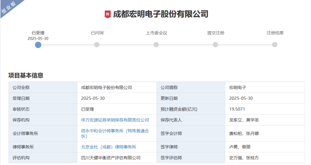
Task: Click the 受理日期 value 2025-05-30
Action: [117, 98]
